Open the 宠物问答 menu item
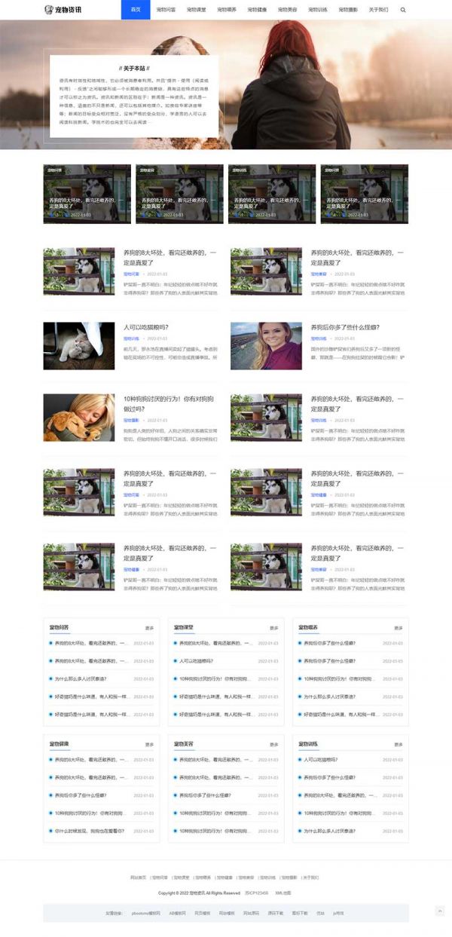The height and width of the screenshot is (937, 452). (166, 10)
